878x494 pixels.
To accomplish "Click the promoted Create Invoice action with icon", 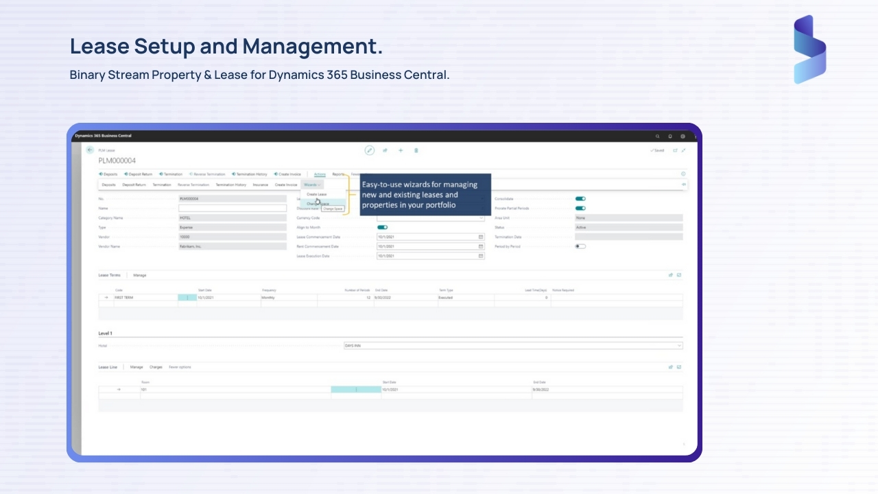I will pos(287,174).
